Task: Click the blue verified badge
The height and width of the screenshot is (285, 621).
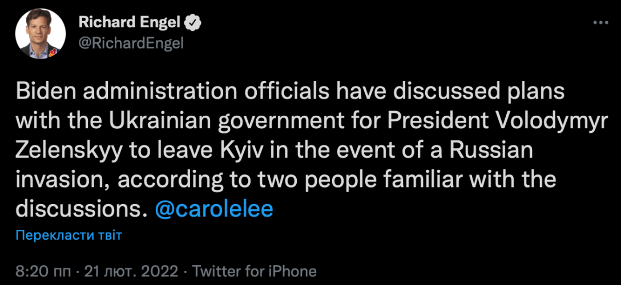Action: click(194, 23)
